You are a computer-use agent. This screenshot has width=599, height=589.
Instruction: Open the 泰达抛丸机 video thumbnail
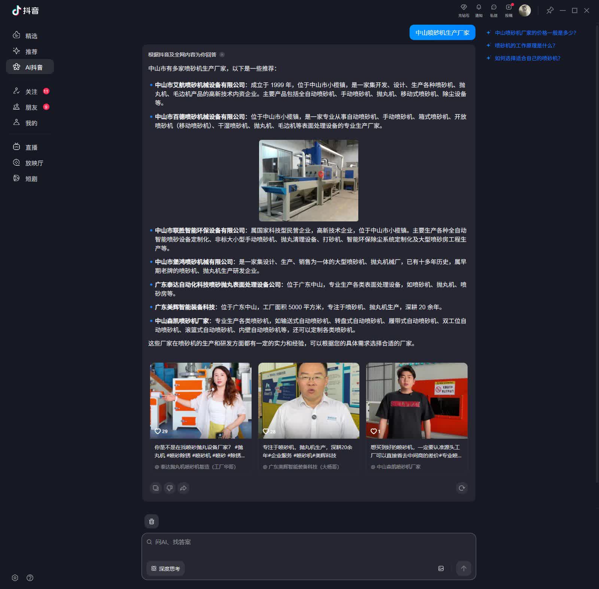[201, 401]
